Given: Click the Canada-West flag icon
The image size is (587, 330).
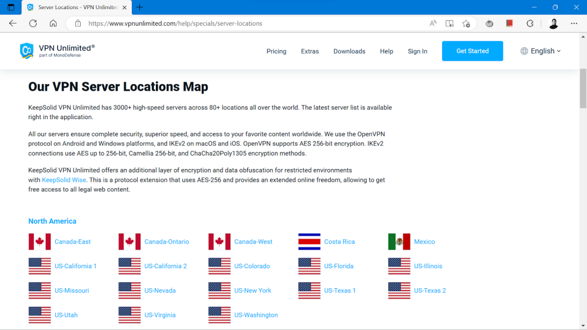Looking at the screenshot, I should (x=220, y=242).
